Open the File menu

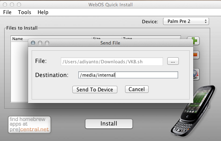tap(7, 12)
